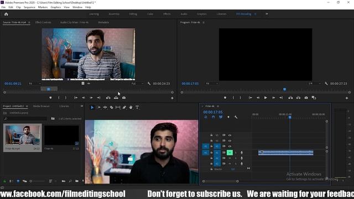This screenshot has height=199, width=354.
Task: Click Lift button in Program monitor
Action: (x=290, y=98)
